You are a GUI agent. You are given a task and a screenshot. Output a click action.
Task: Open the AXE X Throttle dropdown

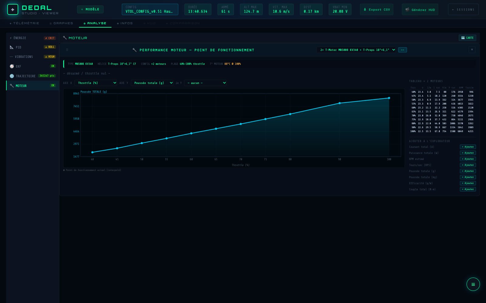pyautogui.click(x=96, y=83)
